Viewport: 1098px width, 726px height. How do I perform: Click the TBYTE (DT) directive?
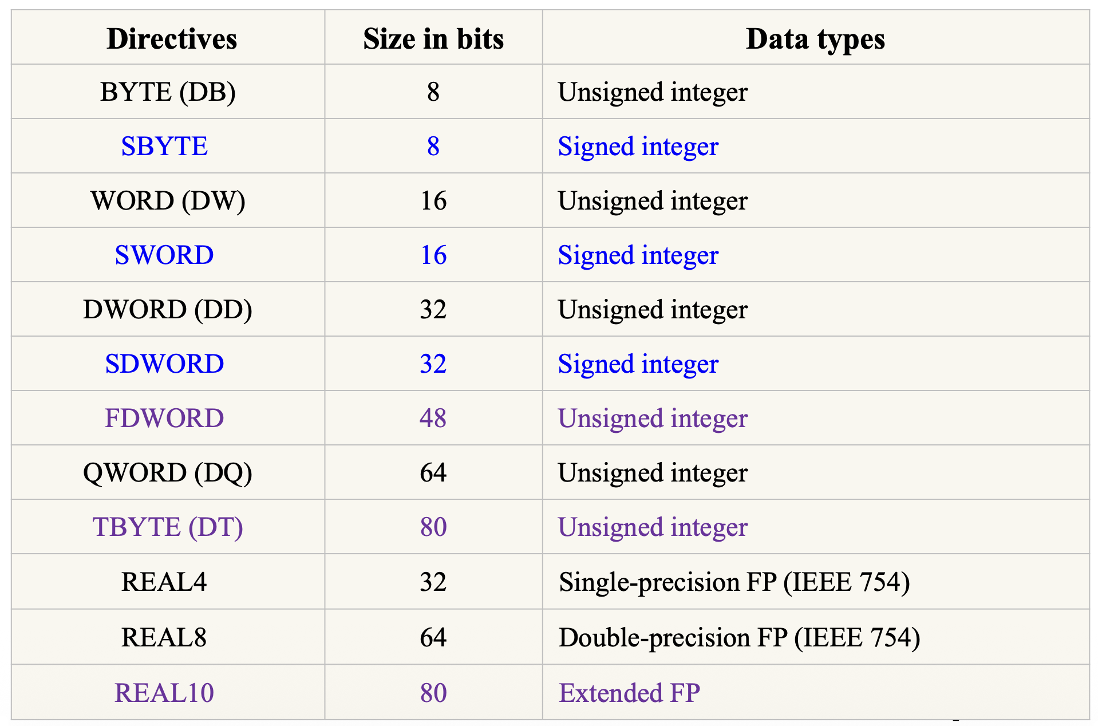point(168,527)
